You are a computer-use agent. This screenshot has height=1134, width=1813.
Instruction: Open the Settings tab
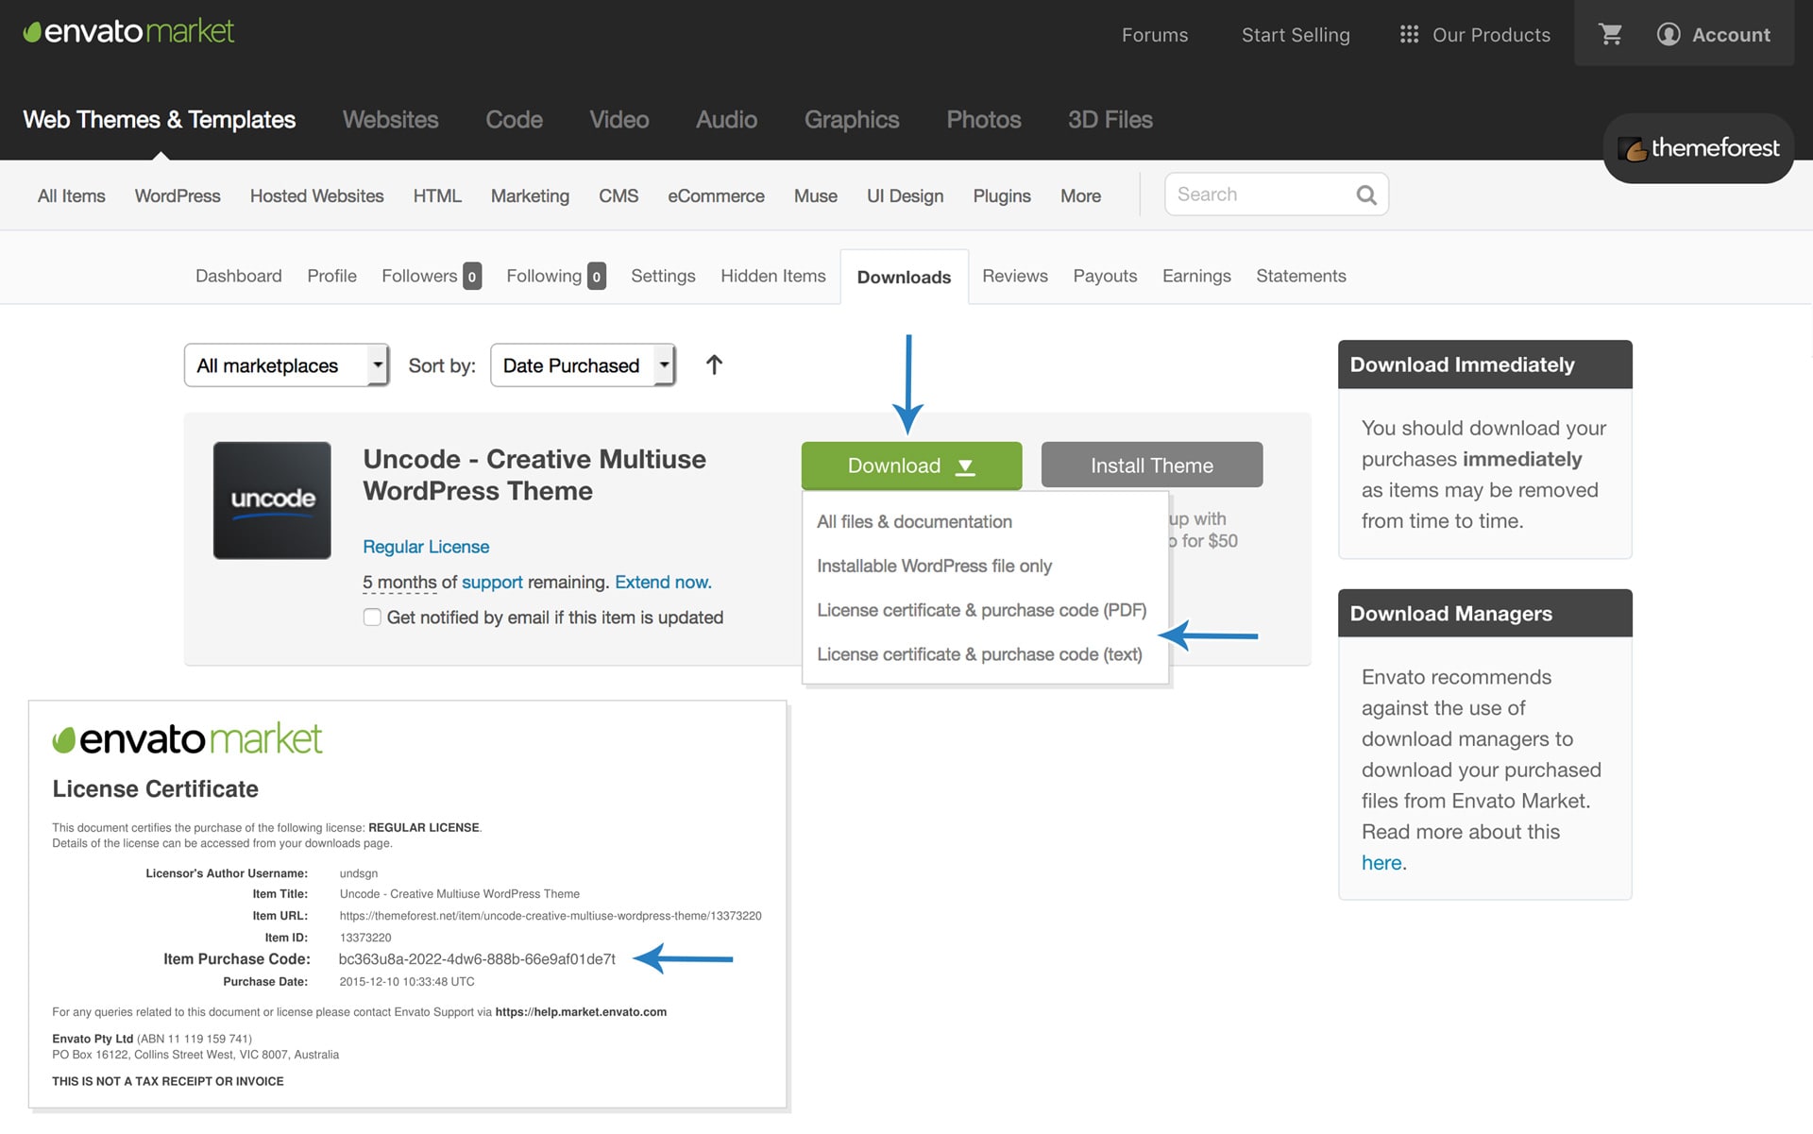coord(662,276)
